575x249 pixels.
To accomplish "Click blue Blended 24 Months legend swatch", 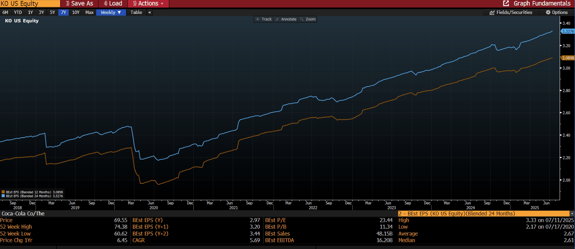I will [3, 196].
